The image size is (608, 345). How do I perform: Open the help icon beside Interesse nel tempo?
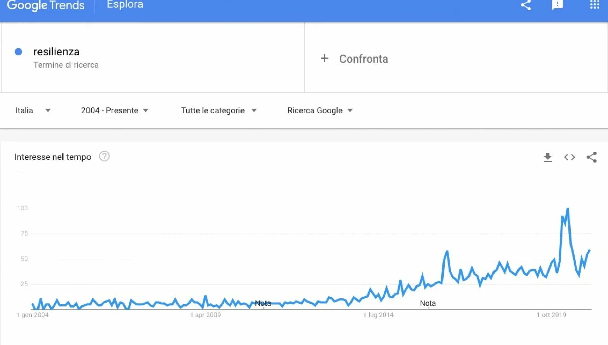104,156
